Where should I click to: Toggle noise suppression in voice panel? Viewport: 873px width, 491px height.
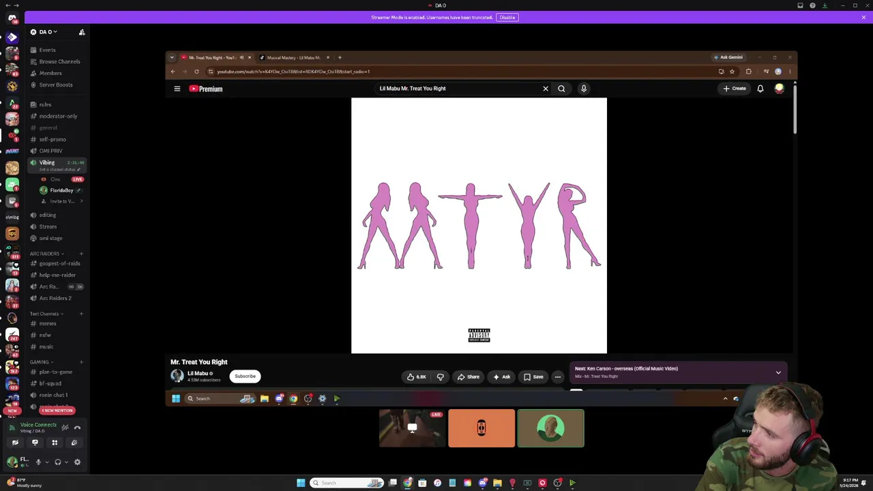65,428
